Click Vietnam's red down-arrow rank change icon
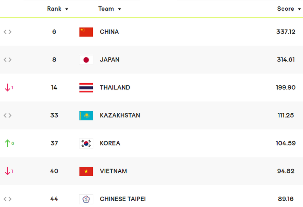 [x=7, y=171]
